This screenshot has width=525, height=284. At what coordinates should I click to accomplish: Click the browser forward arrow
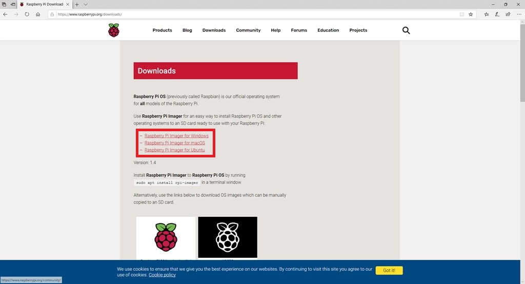click(x=16, y=14)
